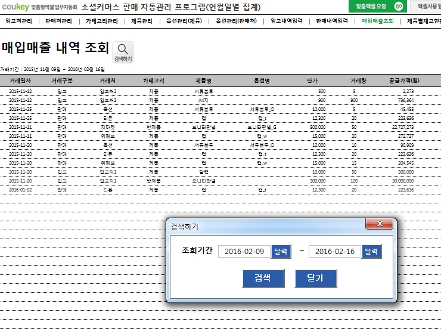Click the 검색 button in dialog
Image resolution: width=441 pixels, height=331 pixels.
click(x=263, y=278)
